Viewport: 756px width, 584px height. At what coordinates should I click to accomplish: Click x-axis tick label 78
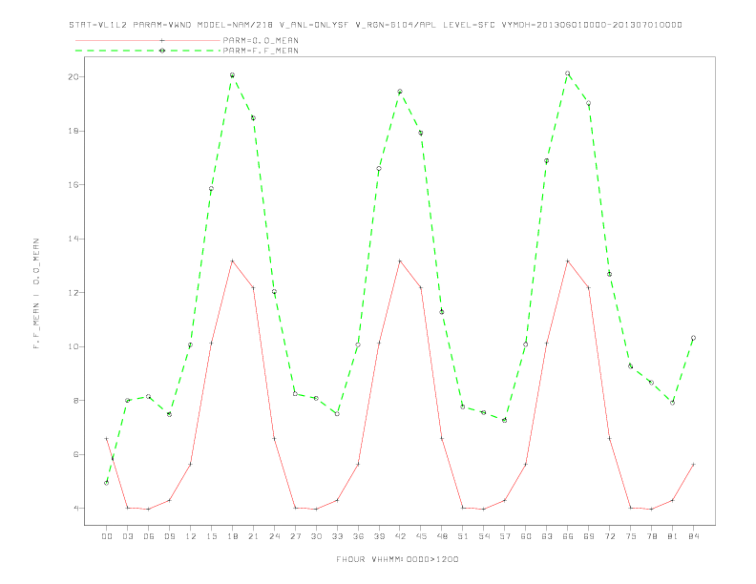pos(651,536)
